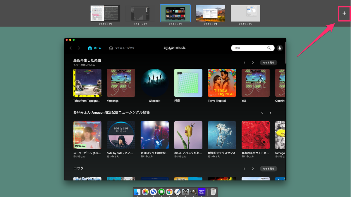Open the quill pen app from the Dock
The image size is (351, 197).
177,192
